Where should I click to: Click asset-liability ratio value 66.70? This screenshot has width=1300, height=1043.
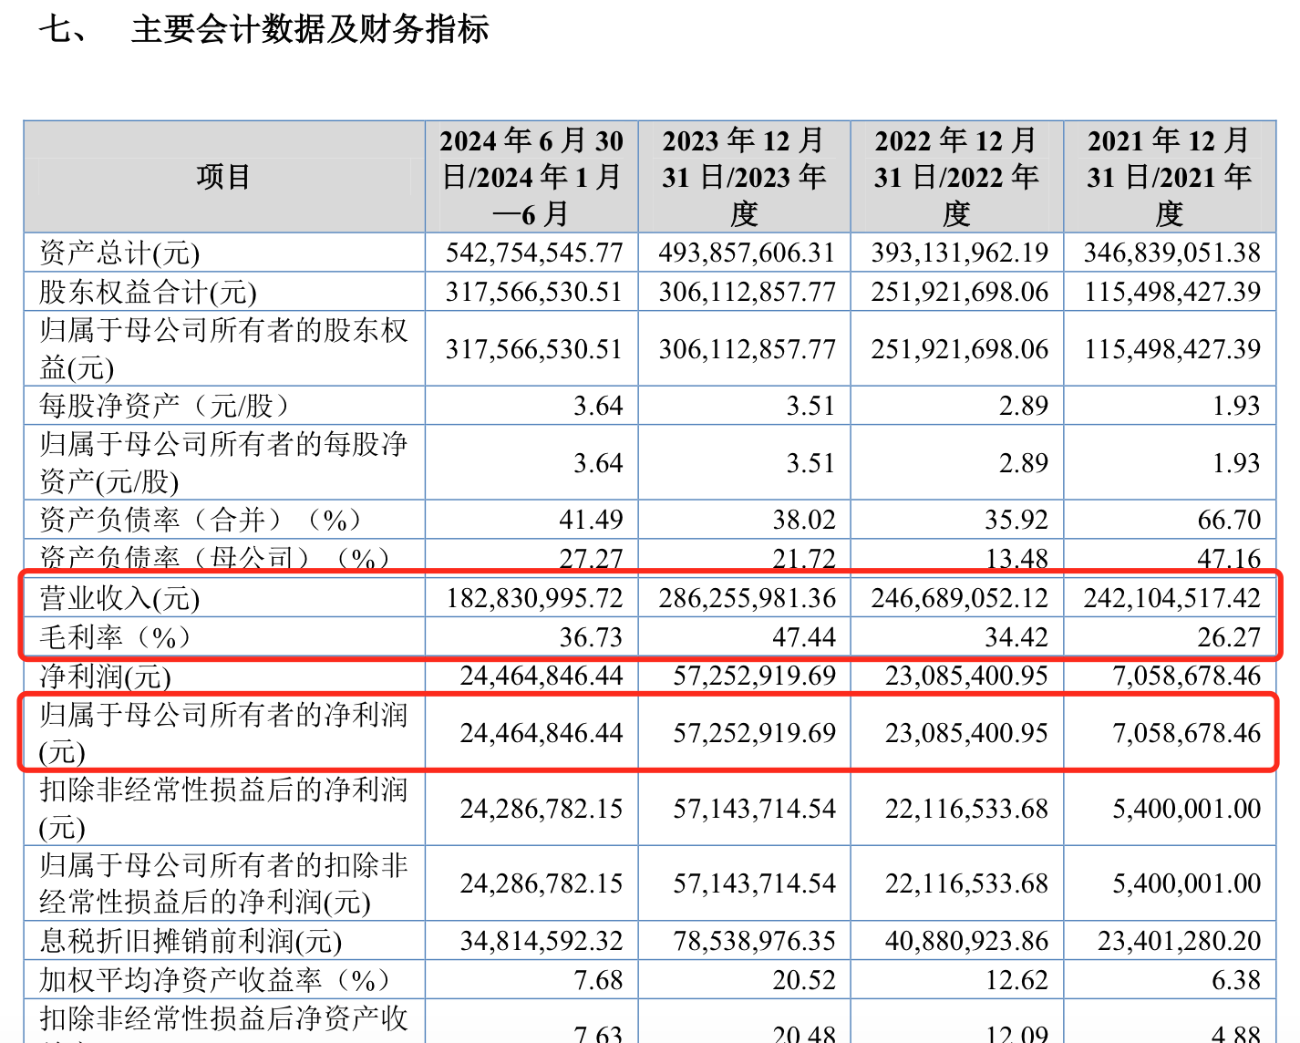pos(1229,520)
